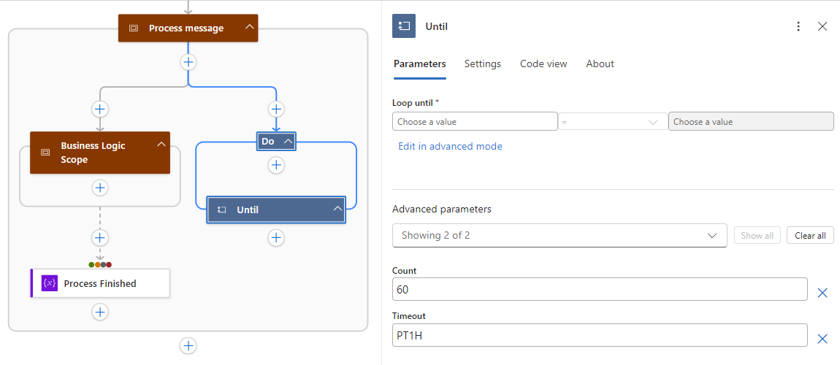
Task: Switch to the Settings tab
Action: (483, 64)
